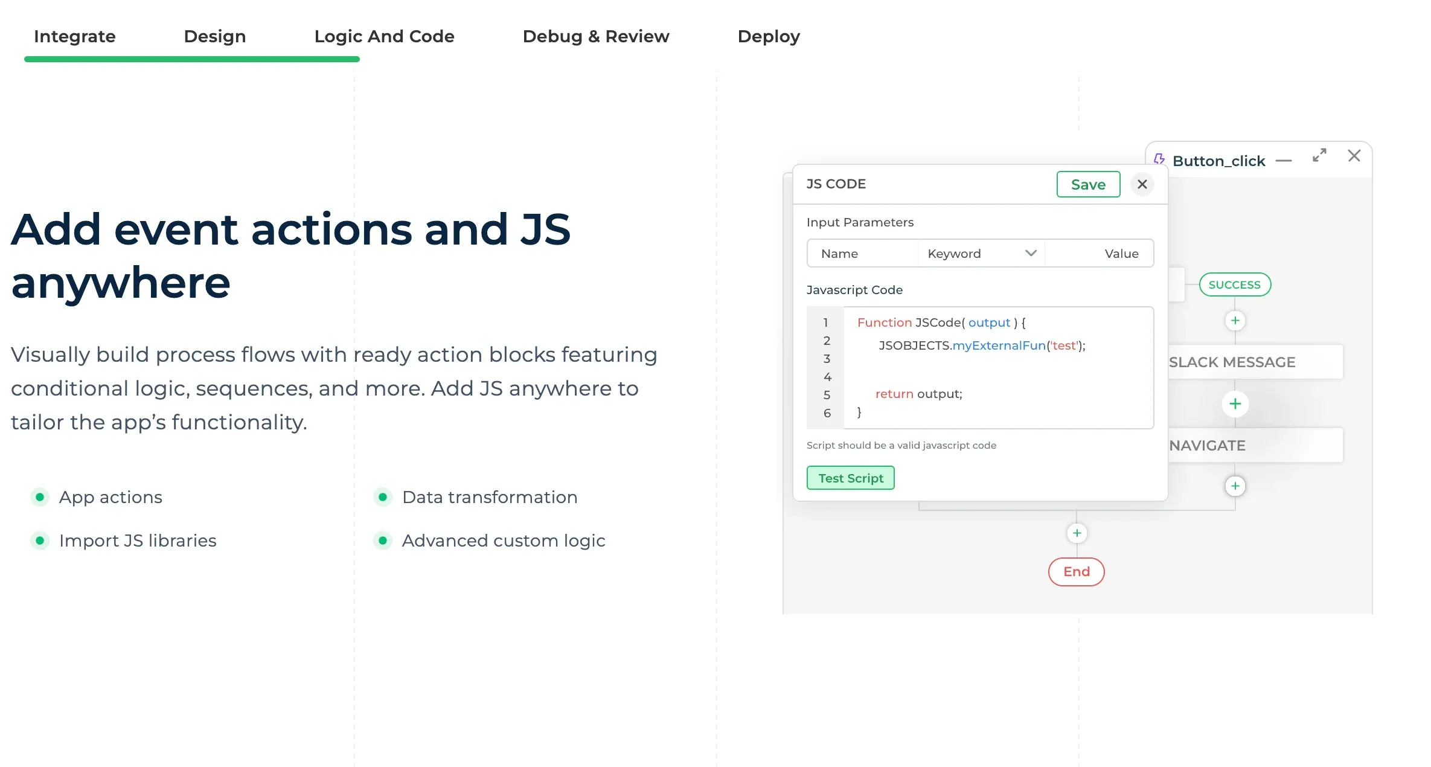Select the NAVIGATE action block

tap(1255, 445)
